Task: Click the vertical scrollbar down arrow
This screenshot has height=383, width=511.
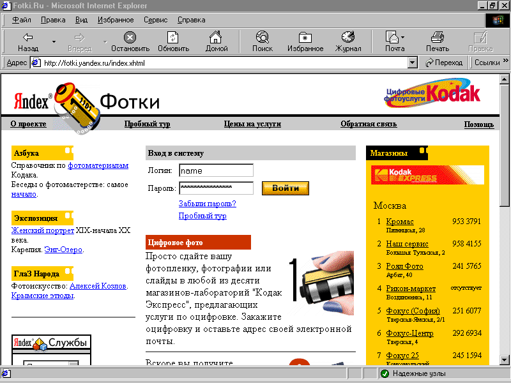Action: pyautogui.click(x=504, y=360)
